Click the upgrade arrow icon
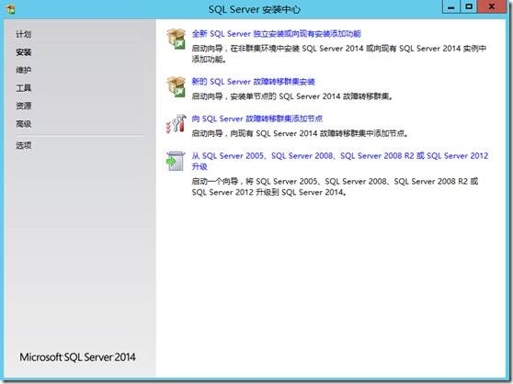The image size is (513, 384). point(176,161)
